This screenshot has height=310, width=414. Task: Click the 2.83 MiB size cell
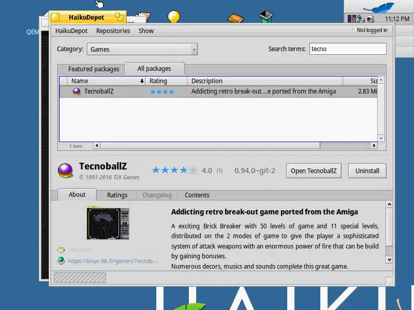coord(367,91)
